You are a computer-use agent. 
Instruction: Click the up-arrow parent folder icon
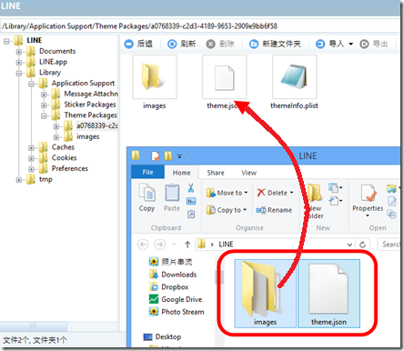click(x=187, y=245)
